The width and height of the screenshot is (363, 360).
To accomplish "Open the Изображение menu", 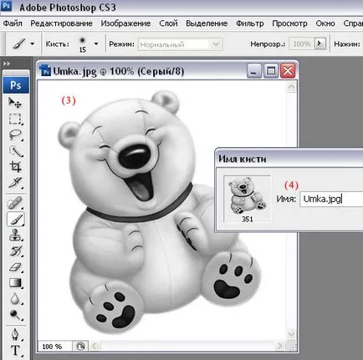I will pos(125,23).
